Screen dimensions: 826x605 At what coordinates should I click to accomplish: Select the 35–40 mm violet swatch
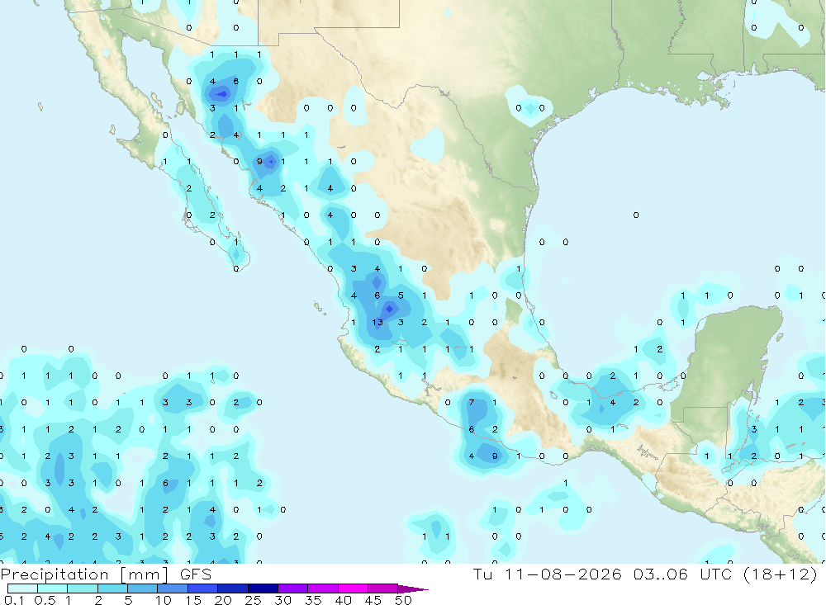click(323, 588)
